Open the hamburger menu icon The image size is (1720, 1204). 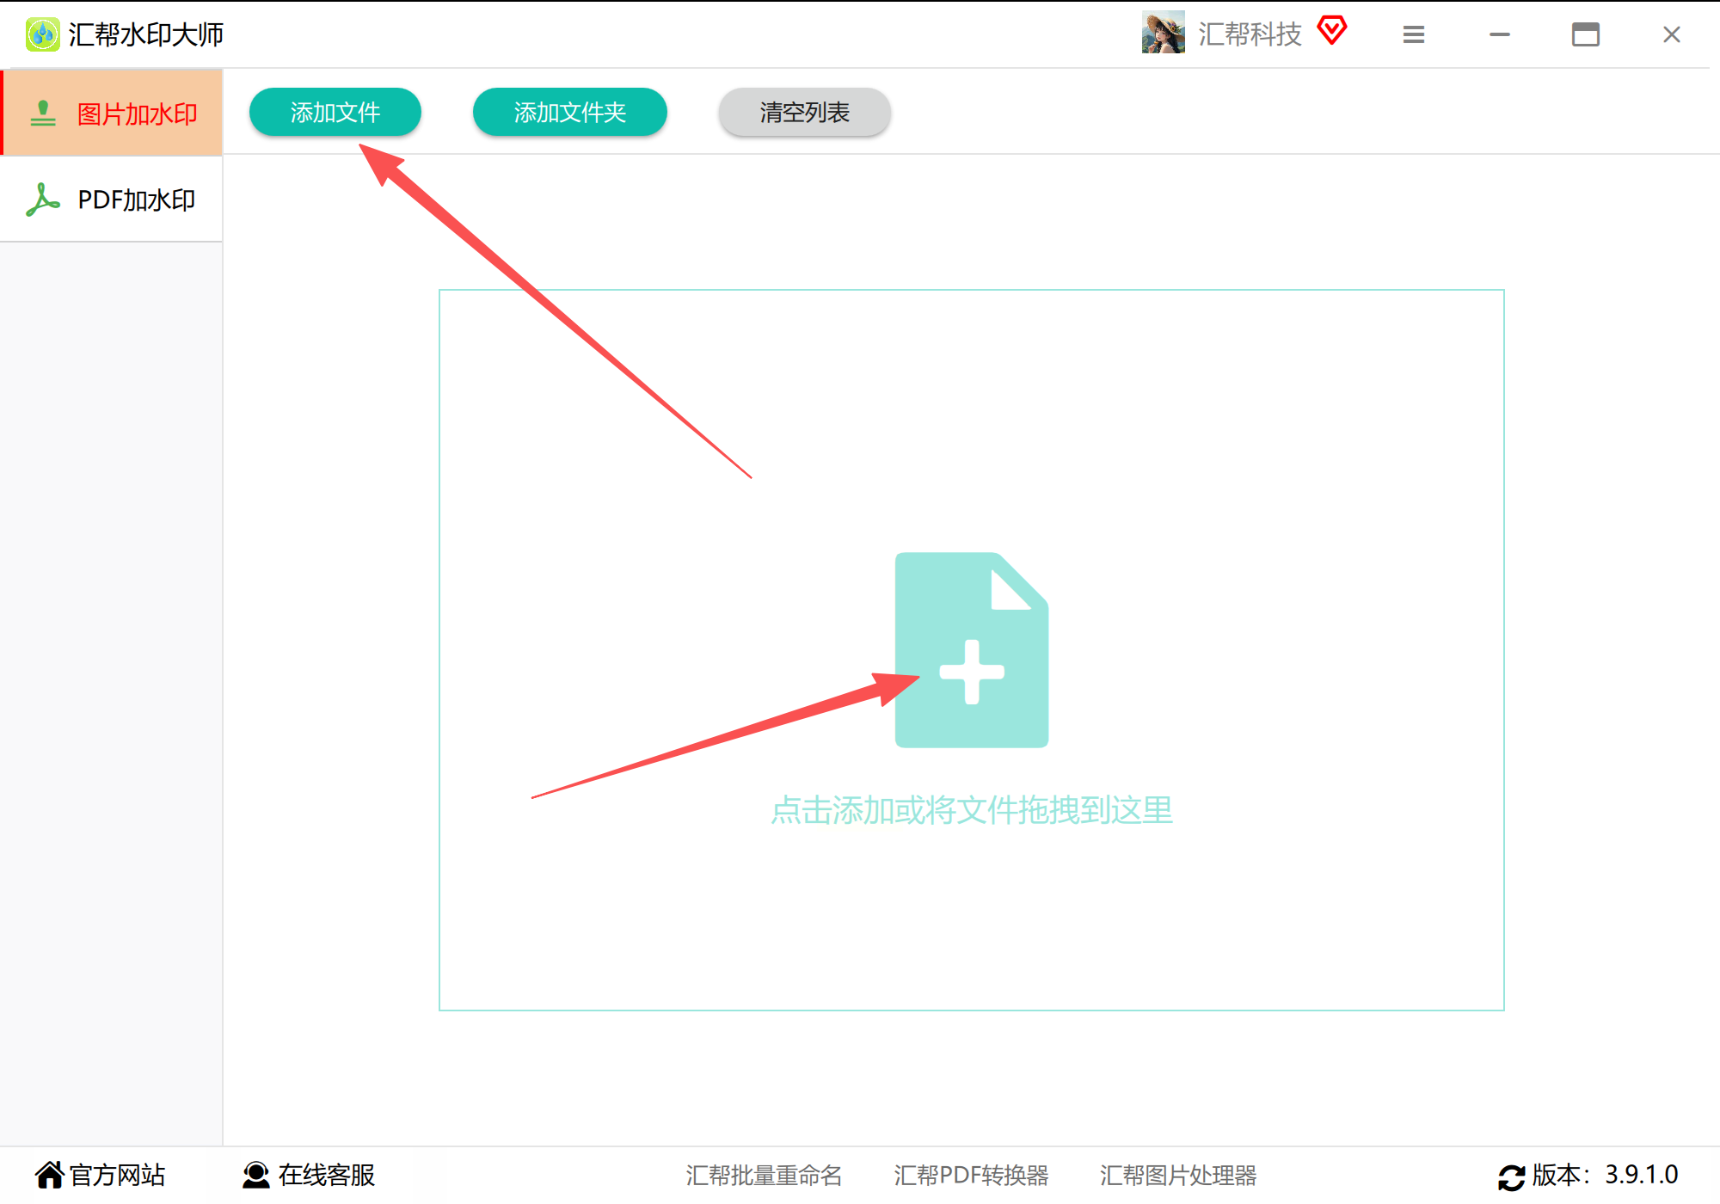click(1413, 34)
